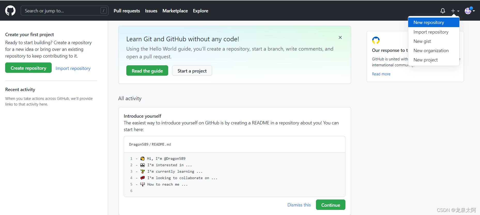Click the Dragon589 / README.md filename
Screen dimensions: 480x215
150,144
